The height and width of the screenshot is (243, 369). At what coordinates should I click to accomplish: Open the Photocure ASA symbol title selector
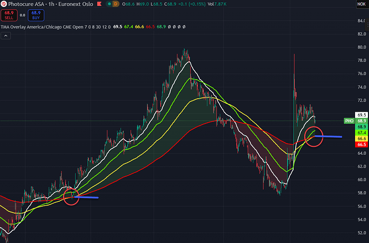pyautogui.click(x=28, y=4)
